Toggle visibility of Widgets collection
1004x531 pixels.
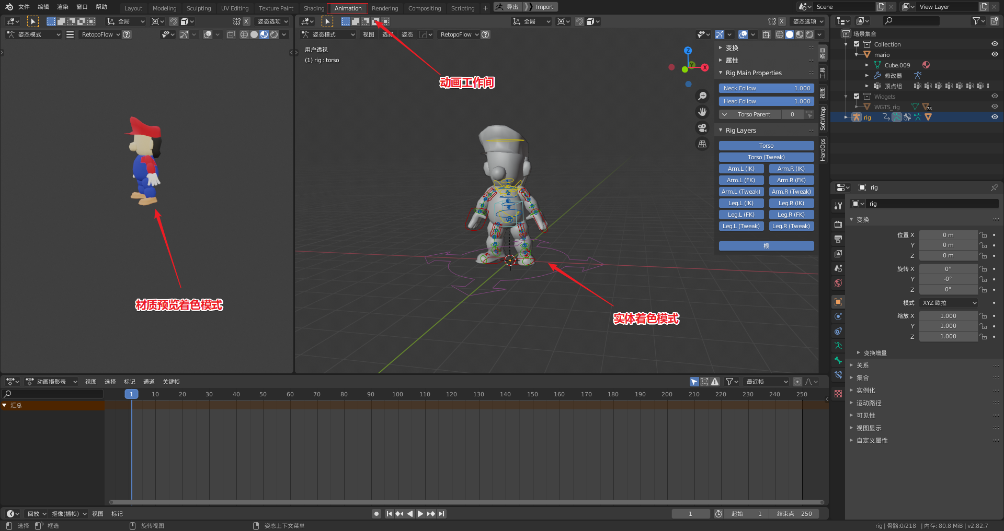point(995,96)
